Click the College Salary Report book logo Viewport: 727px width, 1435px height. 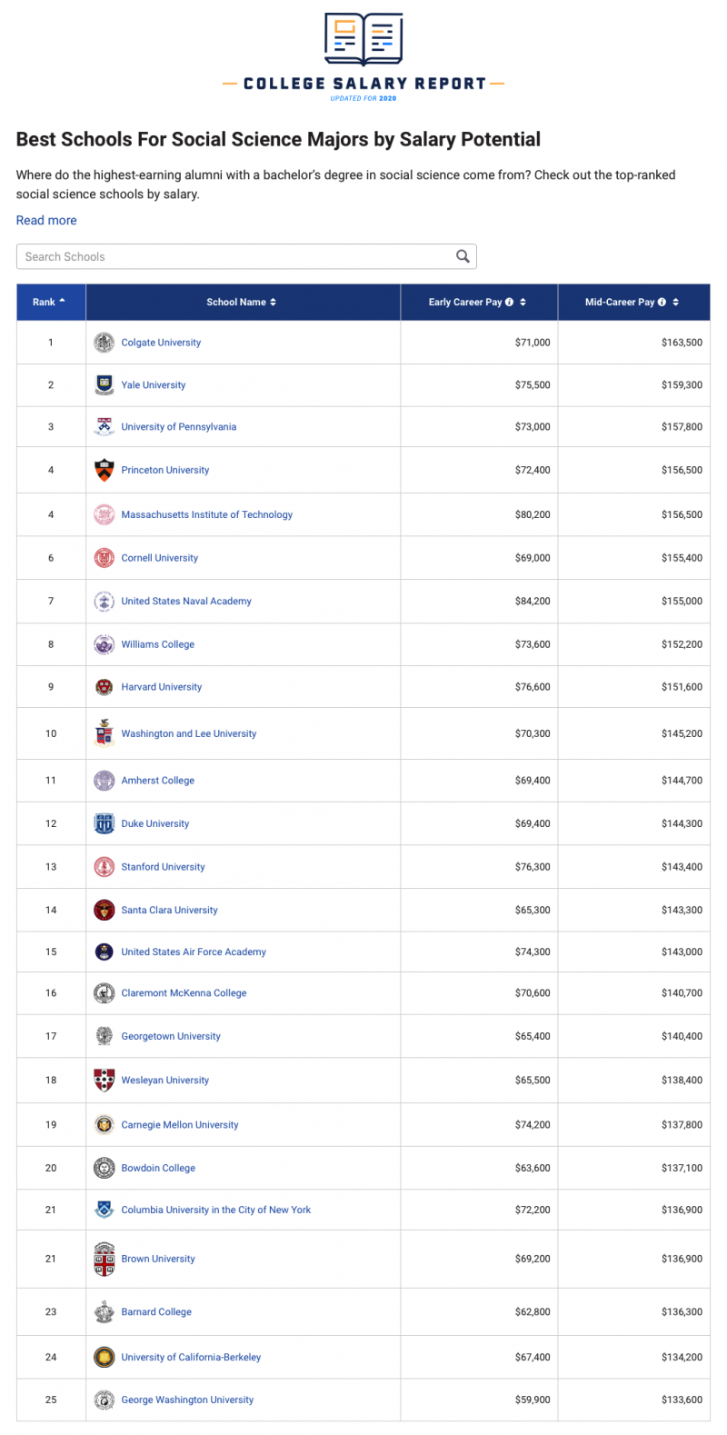pos(363,40)
